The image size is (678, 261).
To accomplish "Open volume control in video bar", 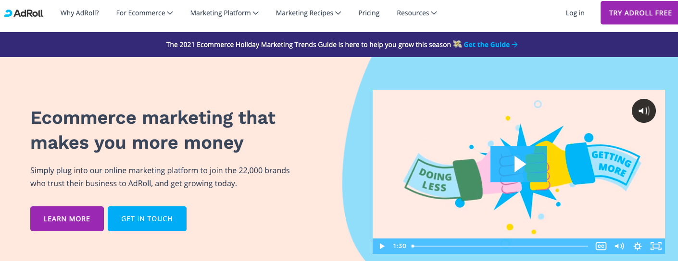I will [619, 246].
